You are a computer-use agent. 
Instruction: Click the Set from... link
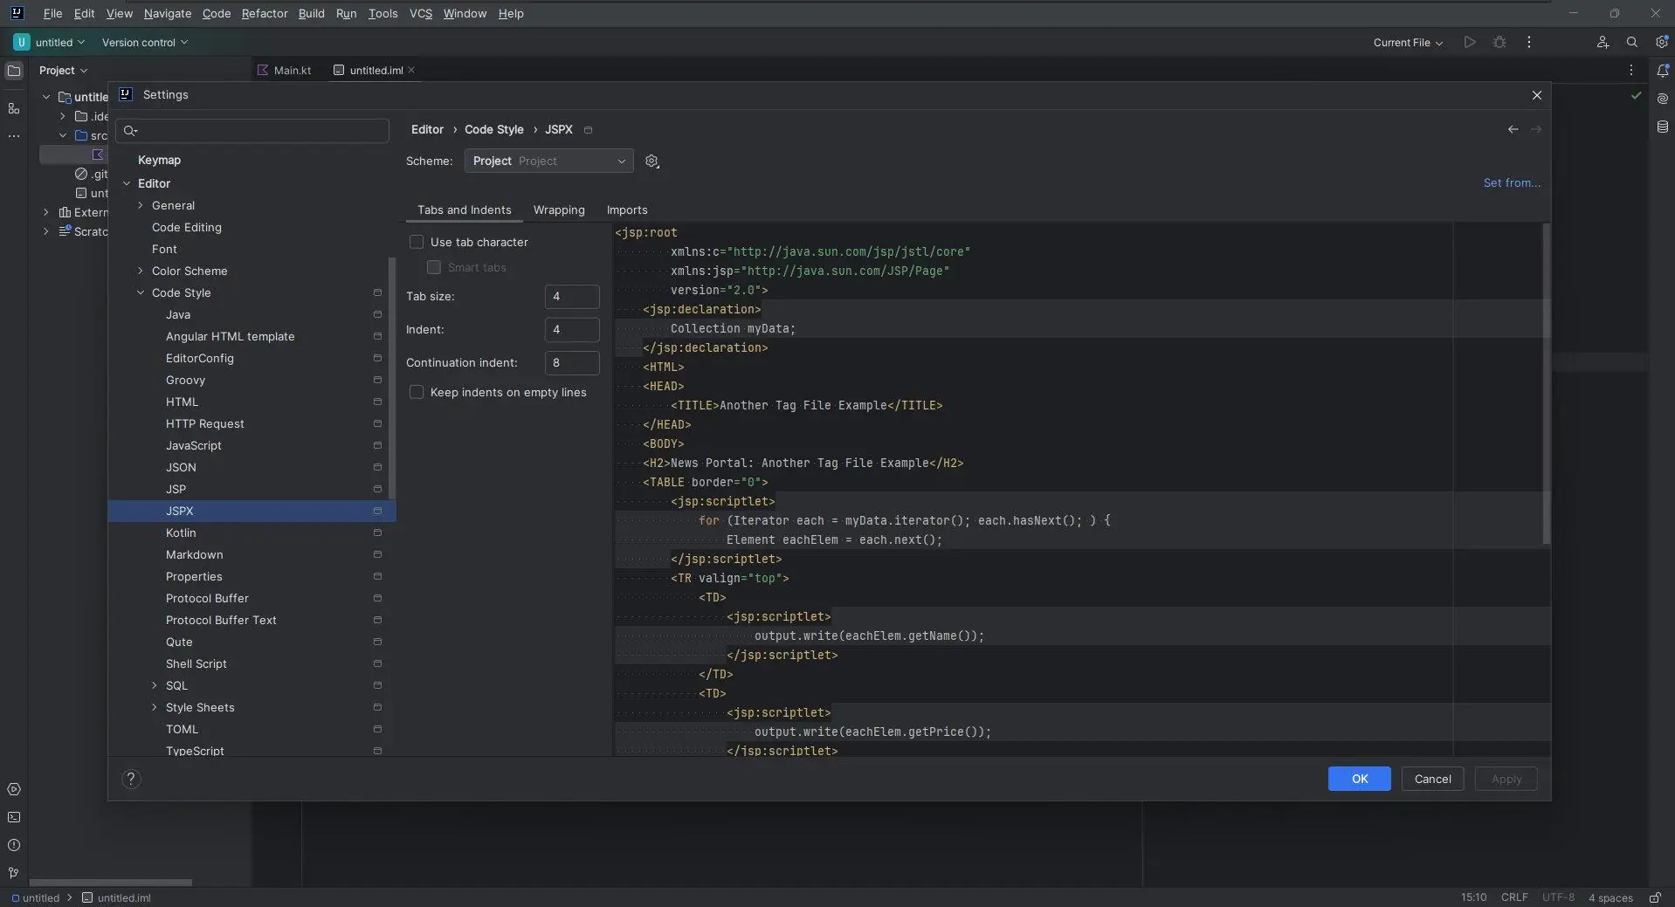tap(1511, 183)
